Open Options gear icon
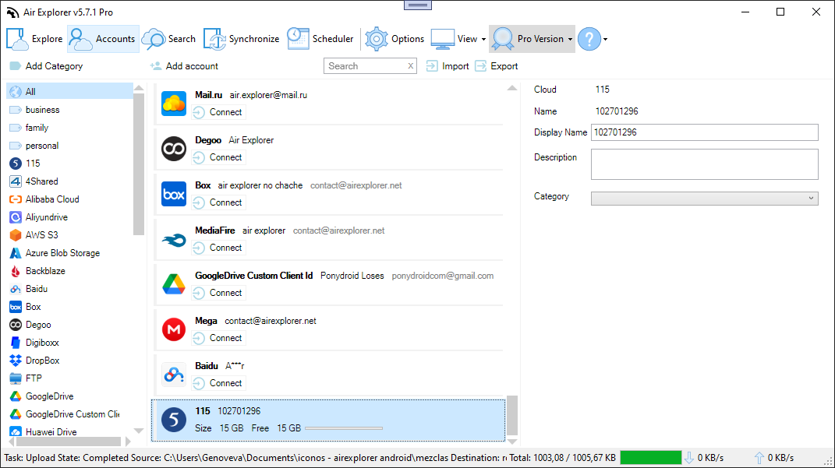Screen dimensions: 835x468 [377, 39]
